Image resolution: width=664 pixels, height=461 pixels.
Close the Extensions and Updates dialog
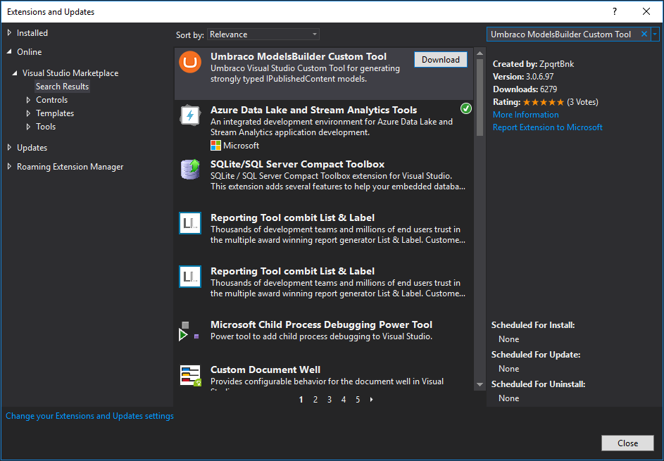627,443
